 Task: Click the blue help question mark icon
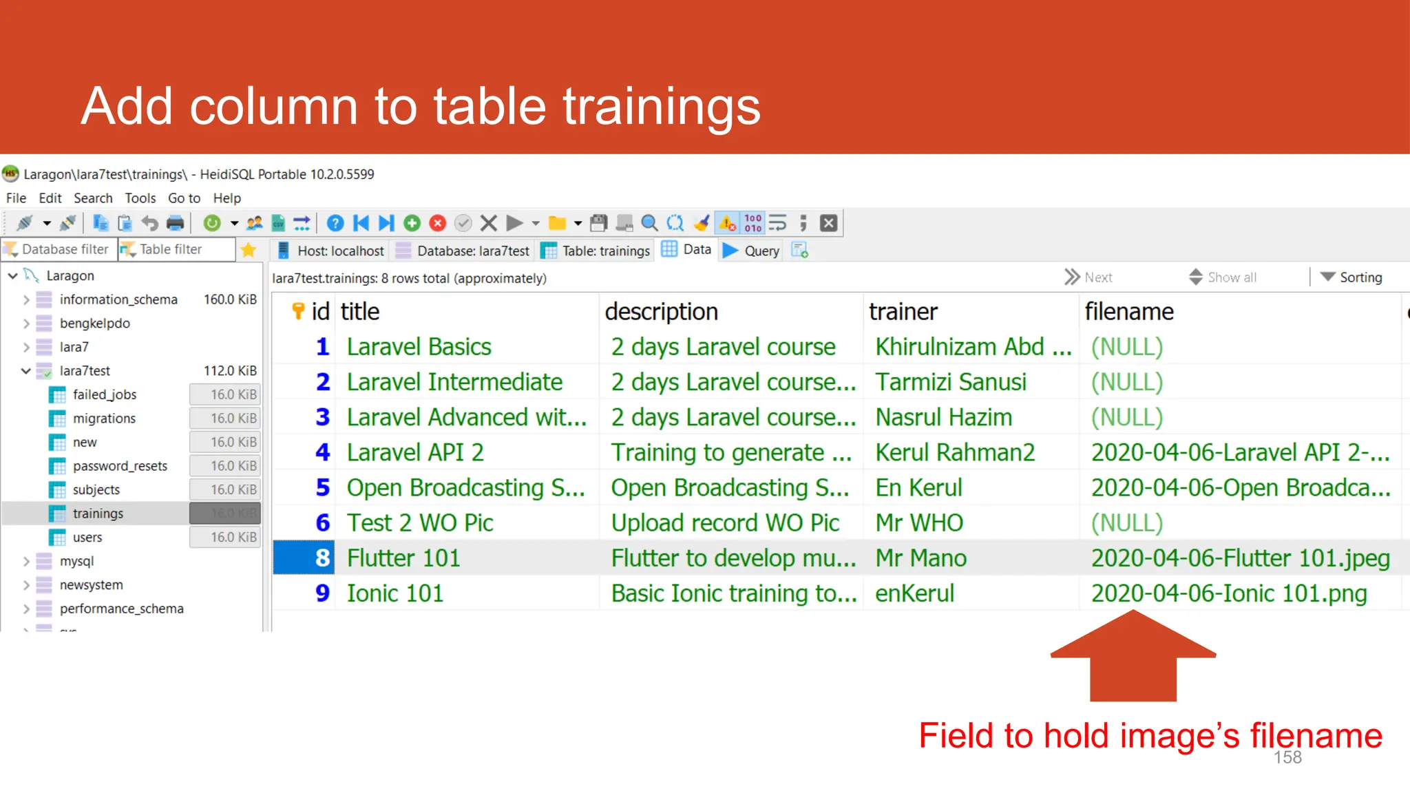(x=335, y=223)
